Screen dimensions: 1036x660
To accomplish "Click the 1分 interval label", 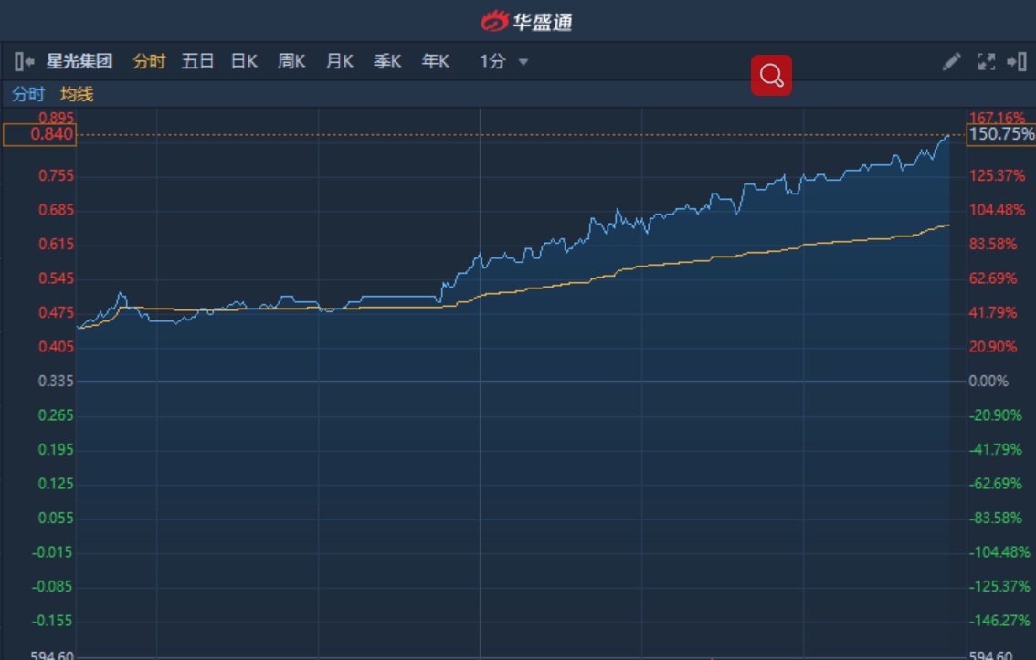I will pos(493,61).
